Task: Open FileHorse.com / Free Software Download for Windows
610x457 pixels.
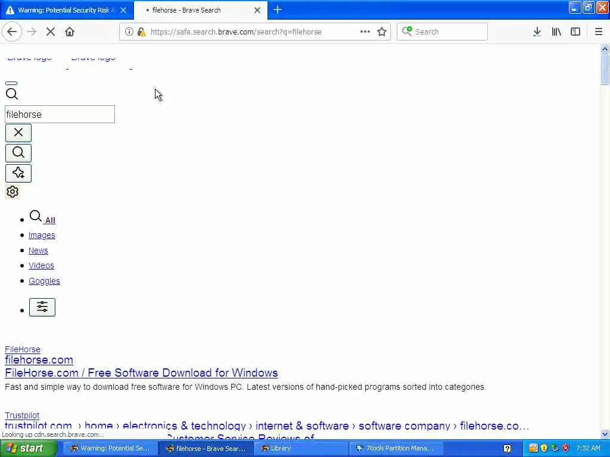Action: [x=141, y=373]
